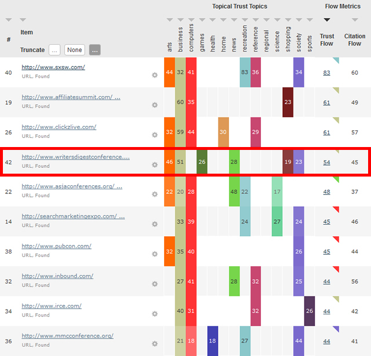
Task: Click the Citation Flow column header
Action: (x=355, y=40)
